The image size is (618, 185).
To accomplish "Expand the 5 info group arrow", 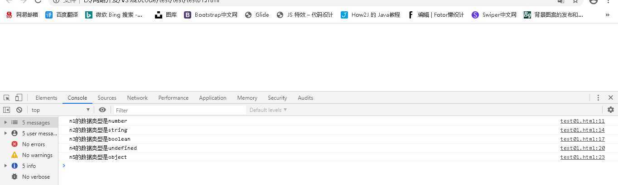I will coord(5,166).
